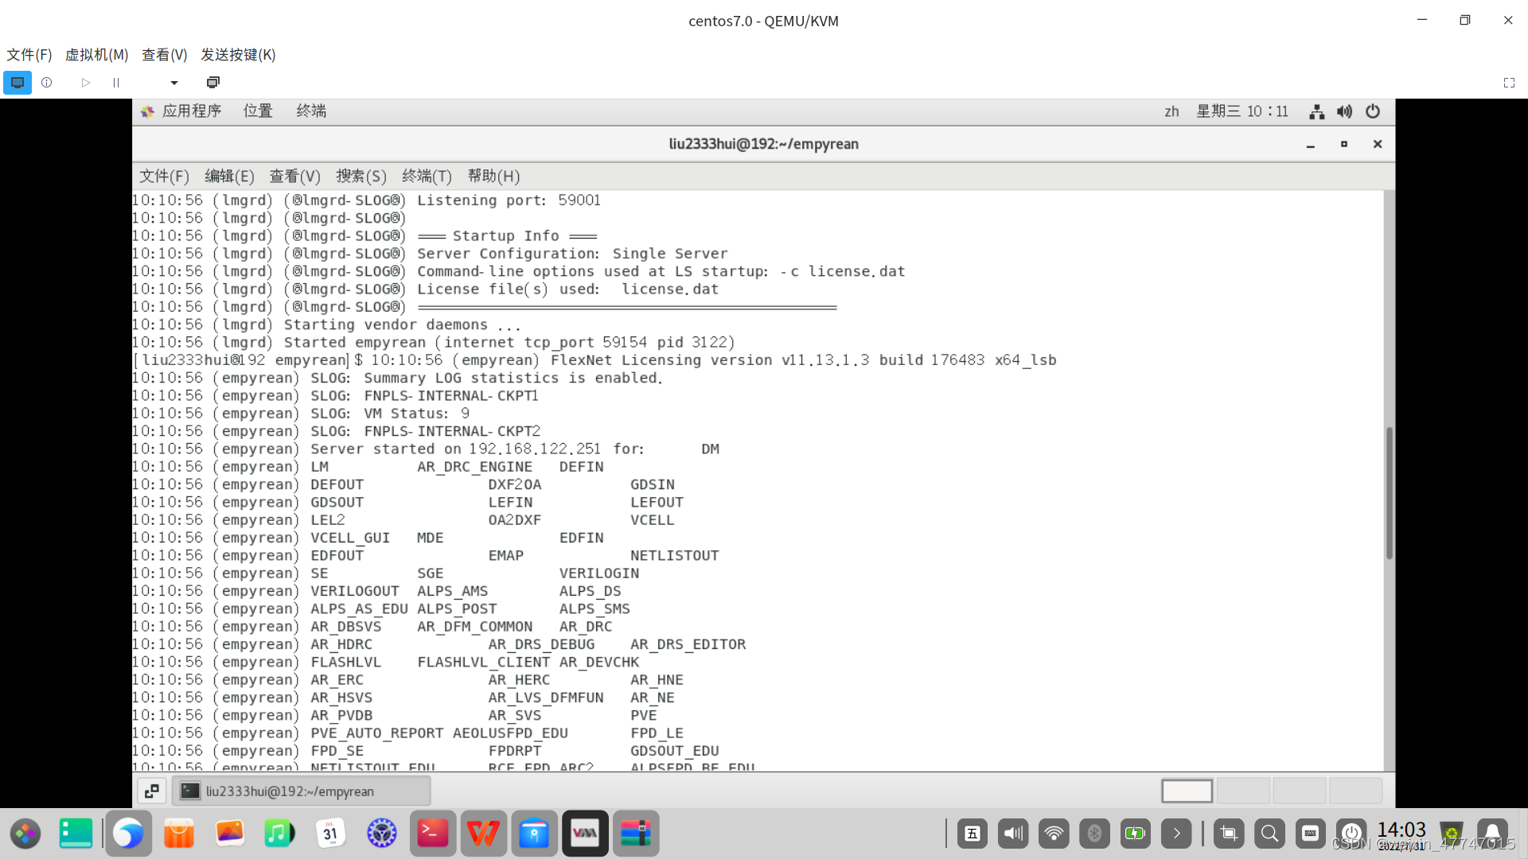This screenshot has width=1528, height=859.
Task: Open the VM snapshots manager icon
Action: click(212, 83)
